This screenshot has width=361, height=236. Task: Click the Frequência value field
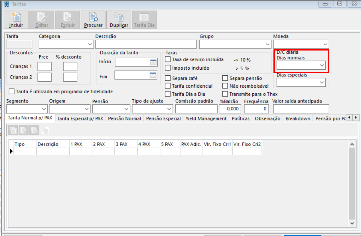click(256, 109)
